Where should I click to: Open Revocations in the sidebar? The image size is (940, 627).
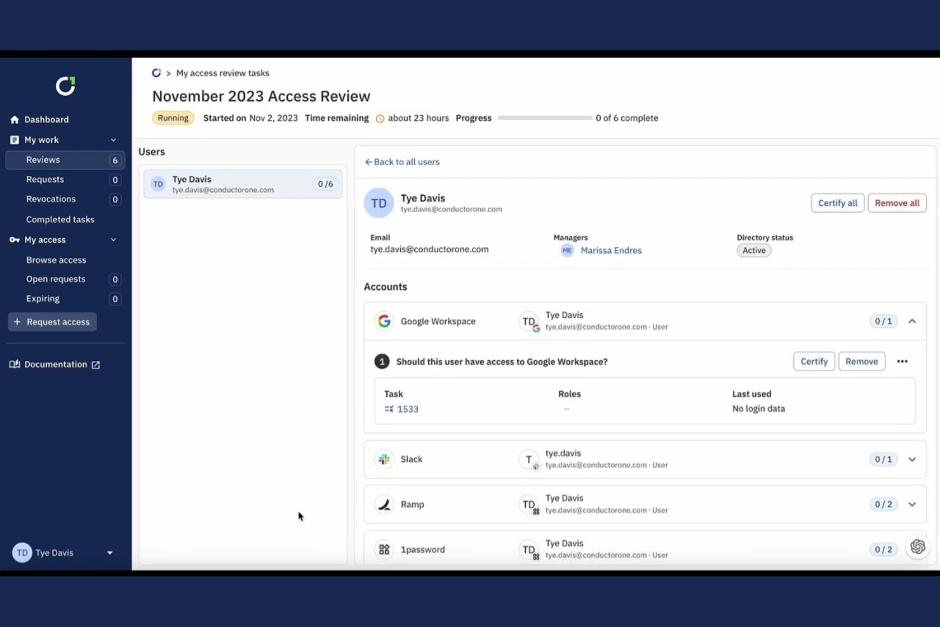tap(51, 199)
